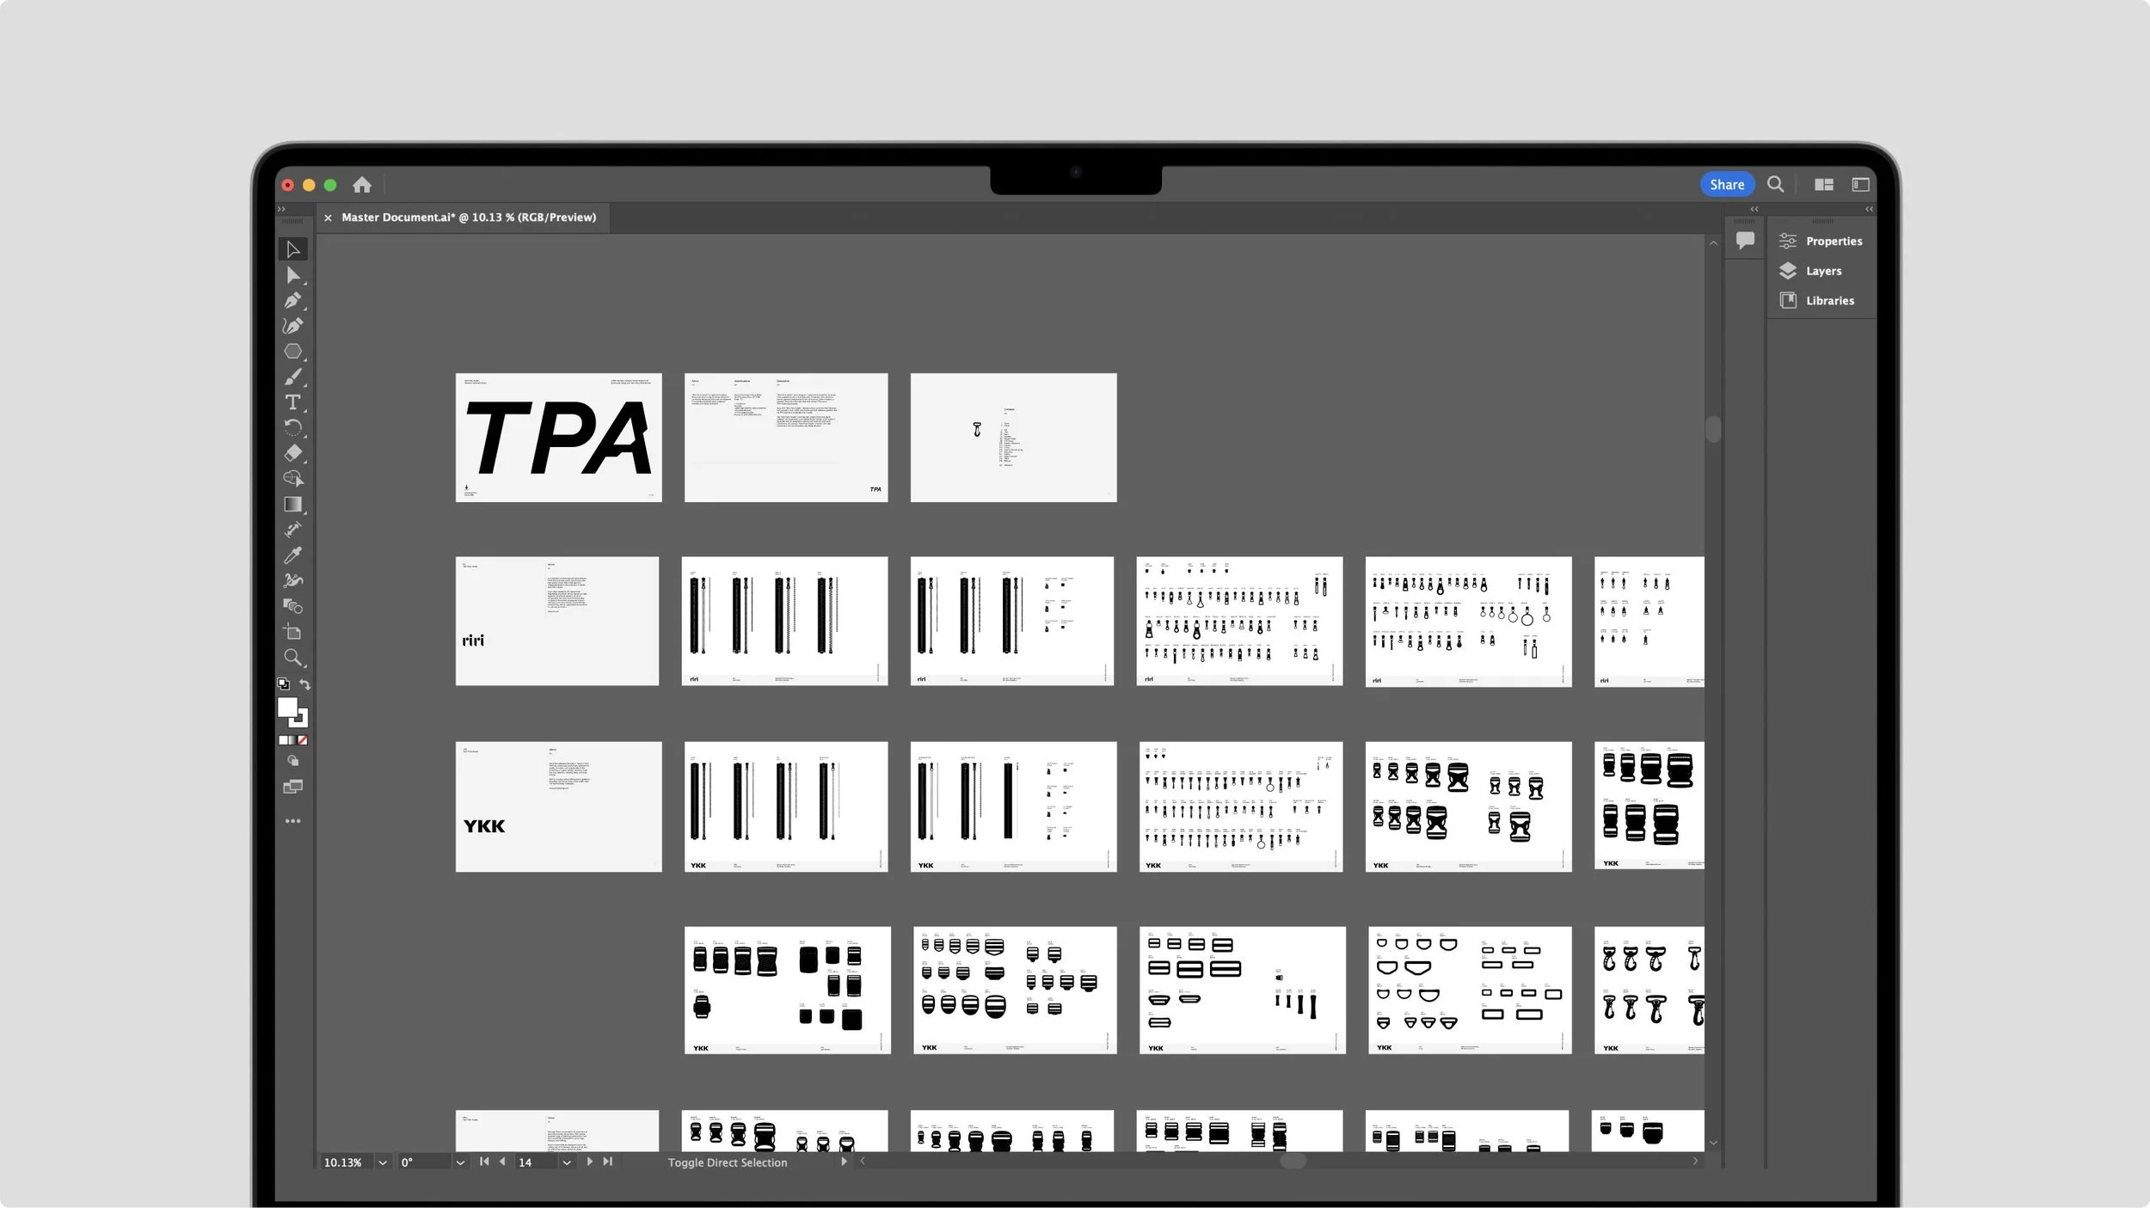
Task: Swap fill and stroke colors
Action: click(x=304, y=684)
